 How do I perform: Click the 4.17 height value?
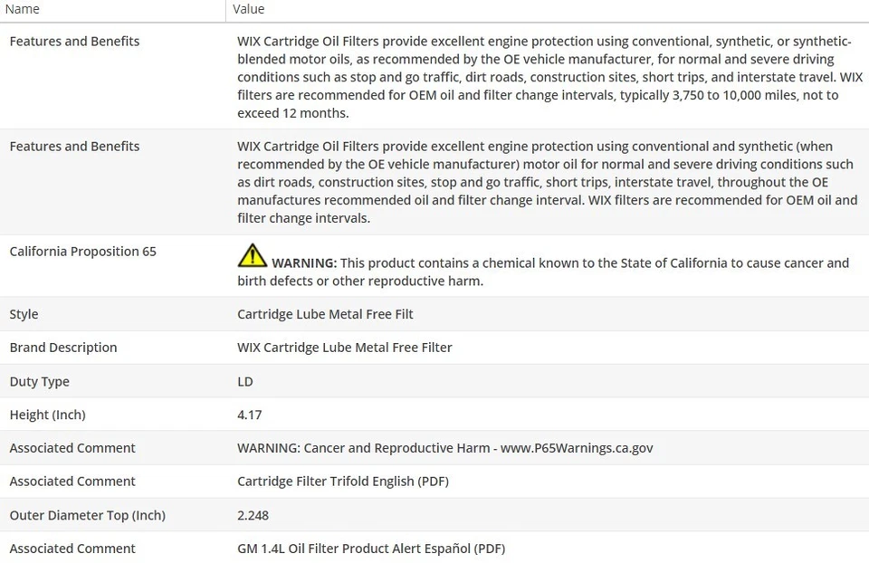point(250,415)
